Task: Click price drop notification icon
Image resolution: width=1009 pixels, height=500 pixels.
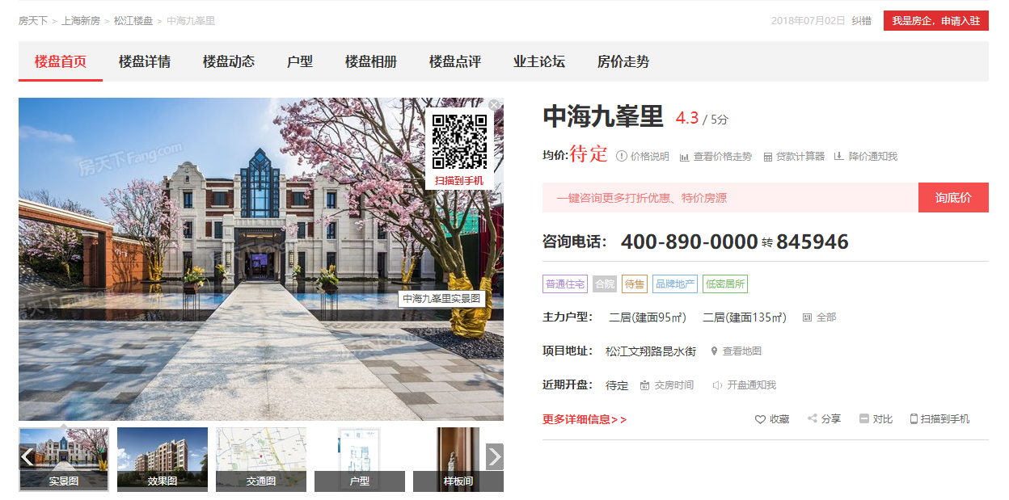Action: pos(839,156)
